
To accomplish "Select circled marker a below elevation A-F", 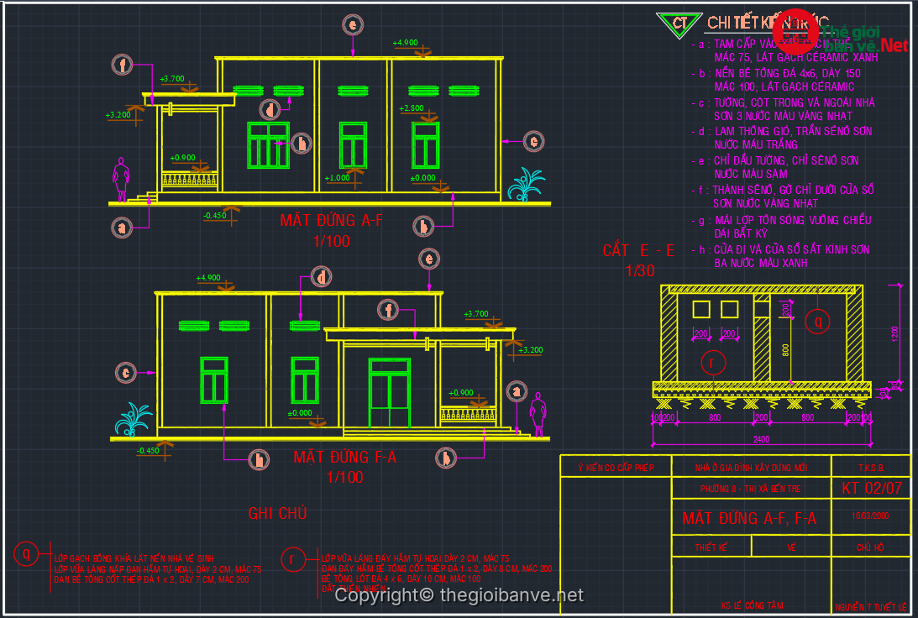I will tap(123, 227).
